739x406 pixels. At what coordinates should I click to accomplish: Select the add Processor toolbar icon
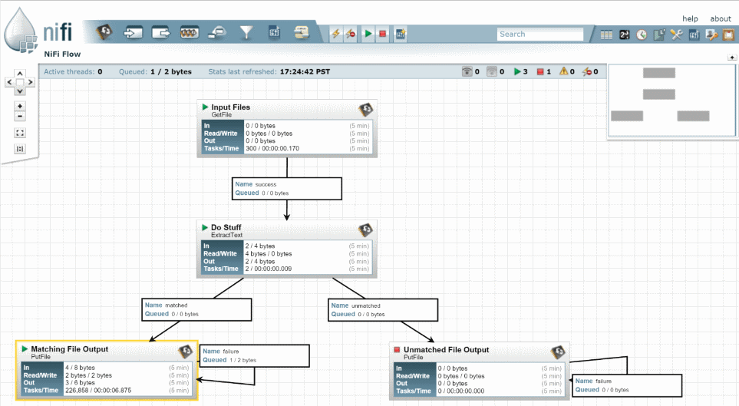pos(104,32)
